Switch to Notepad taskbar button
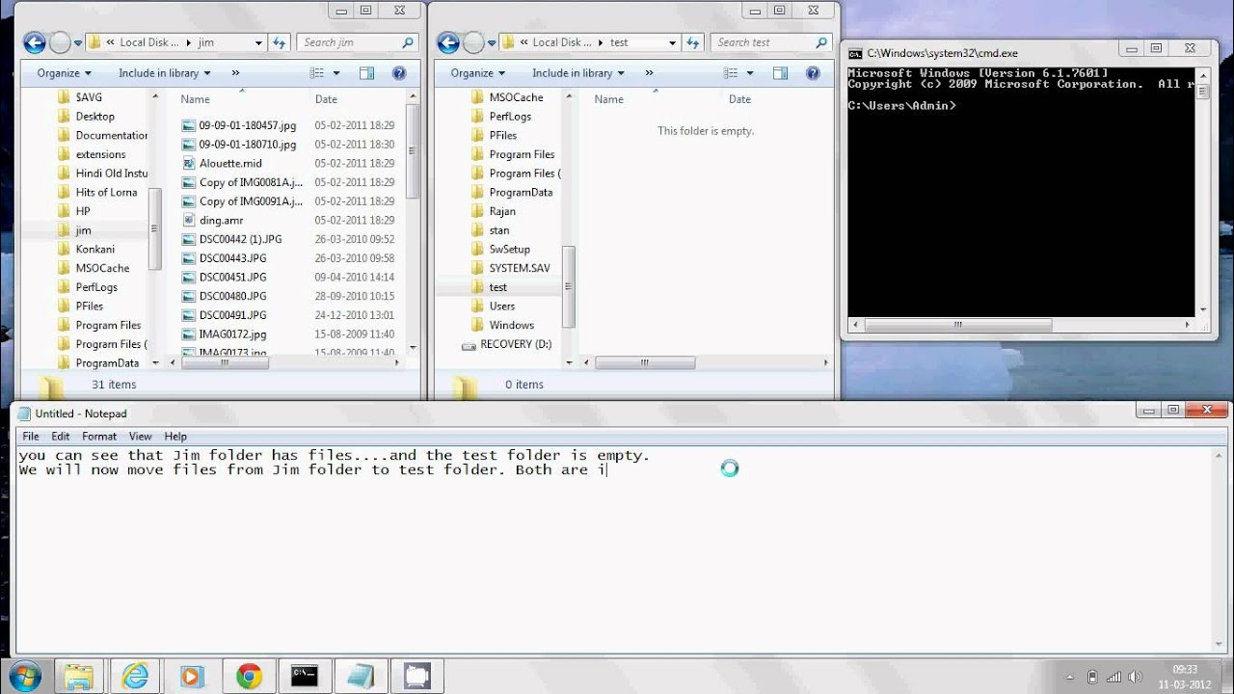This screenshot has width=1234, height=694. (361, 676)
